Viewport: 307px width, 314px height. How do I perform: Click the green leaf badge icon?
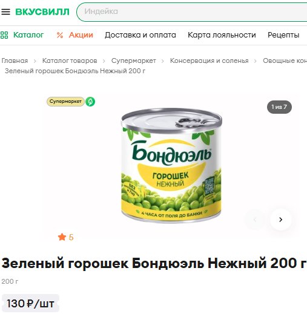pyautogui.click(x=90, y=102)
